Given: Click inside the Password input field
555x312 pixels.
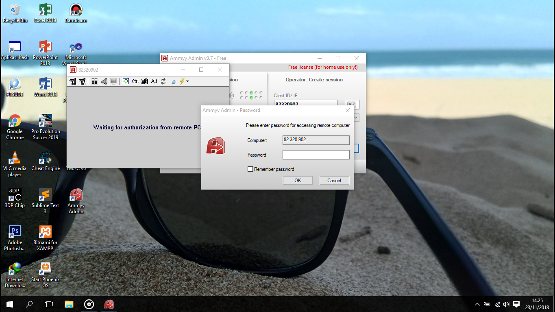Looking at the screenshot, I should (316, 155).
